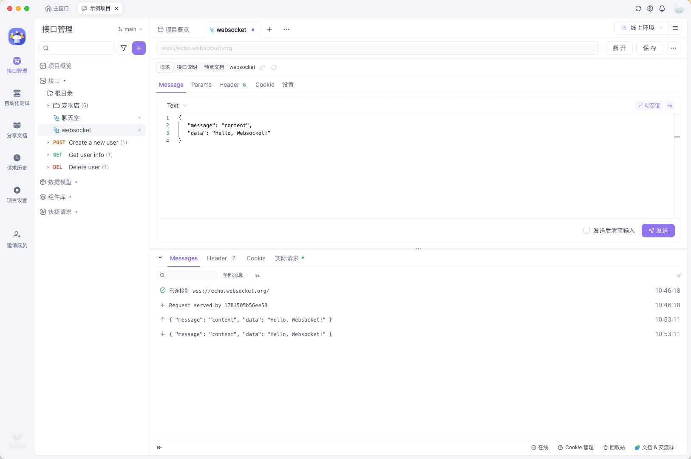Switch to the Params tab
The image size is (691, 459).
201,85
